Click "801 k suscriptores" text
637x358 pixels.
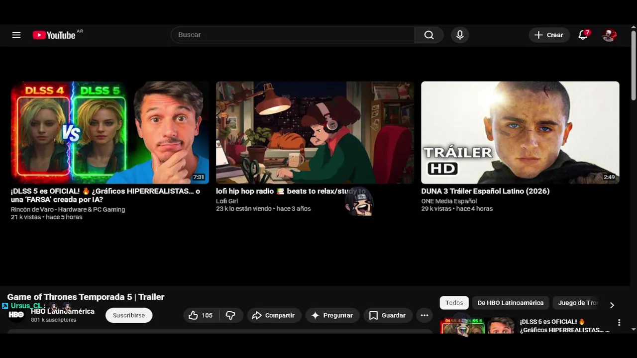pyautogui.click(x=53, y=320)
